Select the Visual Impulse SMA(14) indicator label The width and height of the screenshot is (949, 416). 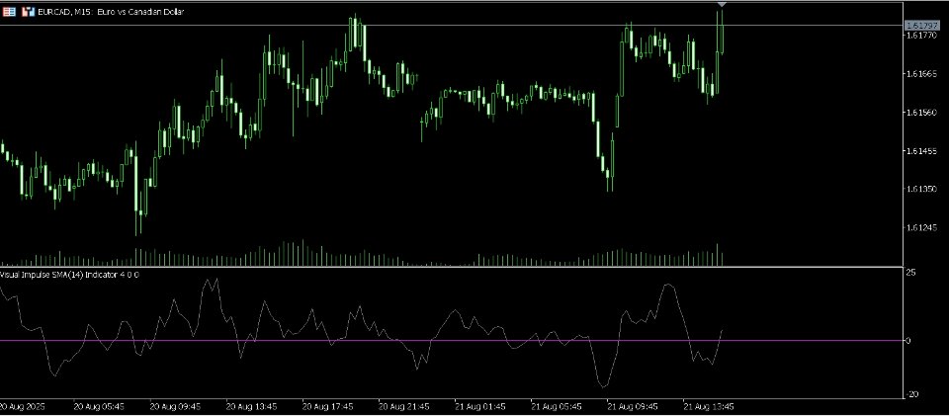[x=69, y=275]
